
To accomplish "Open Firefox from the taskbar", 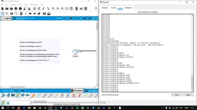I will point(18,108).
